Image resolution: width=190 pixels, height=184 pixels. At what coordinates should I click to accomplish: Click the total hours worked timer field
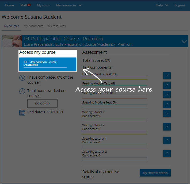pyautogui.click(x=42, y=103)
